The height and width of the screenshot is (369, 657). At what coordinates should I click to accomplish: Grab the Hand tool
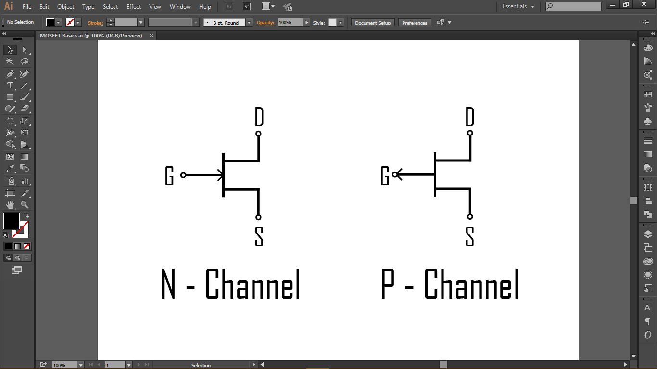(x=10, y=204)
